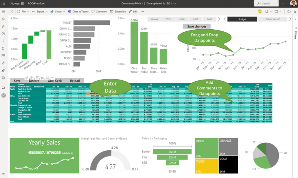Click the Save button above the table
Image resolution: width=298 pixels, height=178 pixels.
(17, 81)
